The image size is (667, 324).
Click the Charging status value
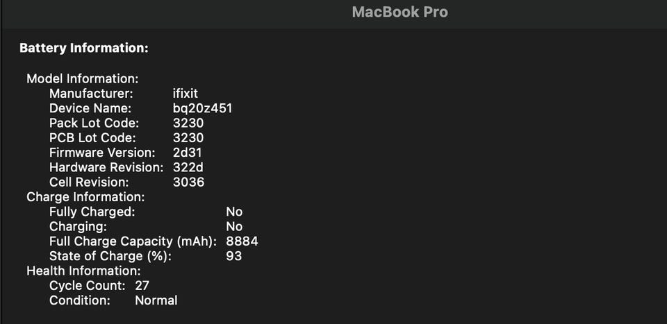pyautogui.click(x=234, y=227)
